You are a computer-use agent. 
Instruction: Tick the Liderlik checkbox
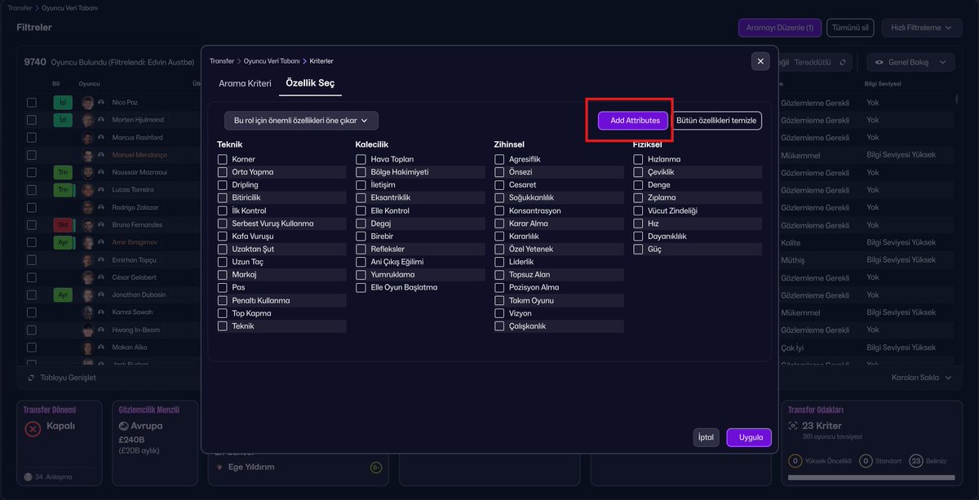point(500,262)
